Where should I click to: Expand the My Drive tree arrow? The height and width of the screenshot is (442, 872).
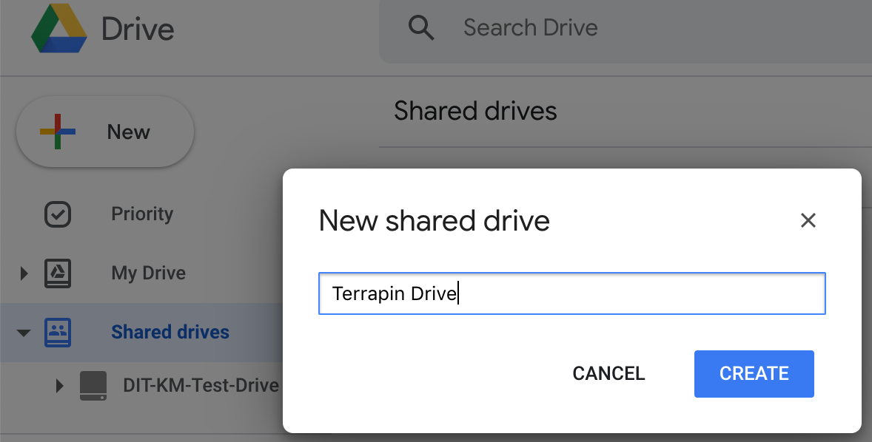pyautogui.click(x=24, y=273)
